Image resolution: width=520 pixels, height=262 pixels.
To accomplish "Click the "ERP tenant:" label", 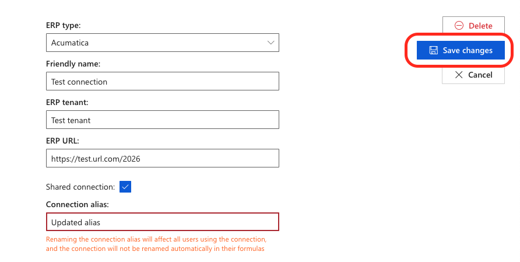I will pos(67,102).
